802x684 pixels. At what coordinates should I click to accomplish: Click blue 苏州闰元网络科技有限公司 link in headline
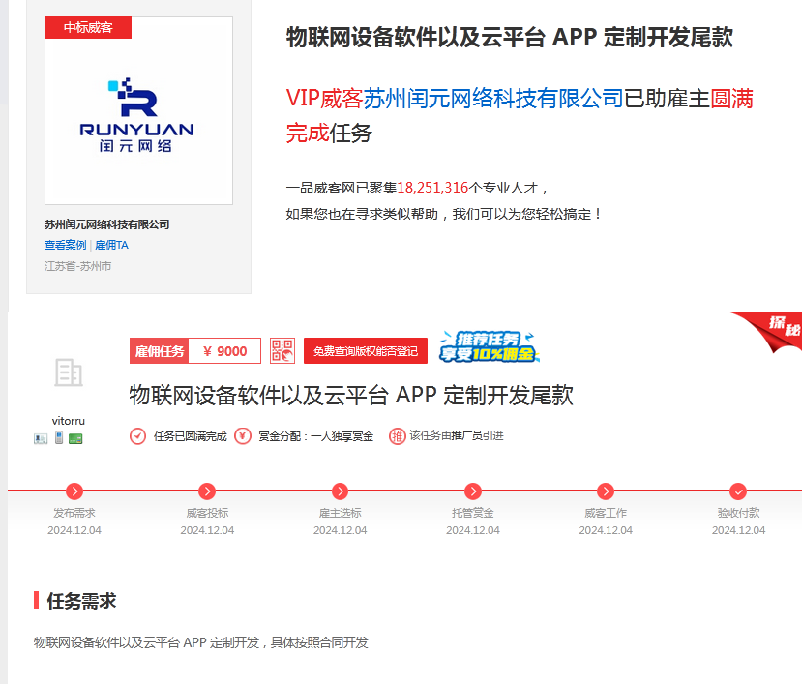tap(493, 99)
